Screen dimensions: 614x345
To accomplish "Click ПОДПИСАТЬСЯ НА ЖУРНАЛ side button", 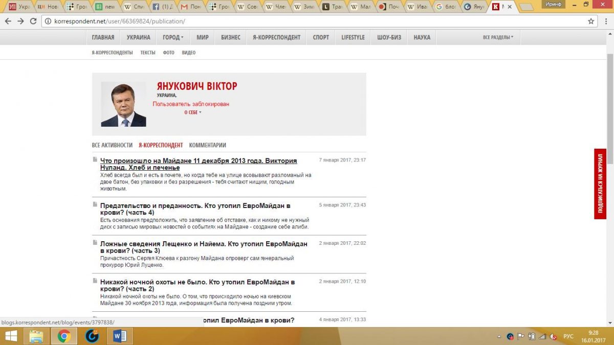I will pyautogui.click(x=600, y=184).
